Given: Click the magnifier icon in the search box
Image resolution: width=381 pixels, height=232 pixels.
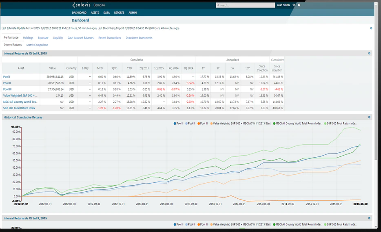Looking at the screenshot, I should 218,5.
